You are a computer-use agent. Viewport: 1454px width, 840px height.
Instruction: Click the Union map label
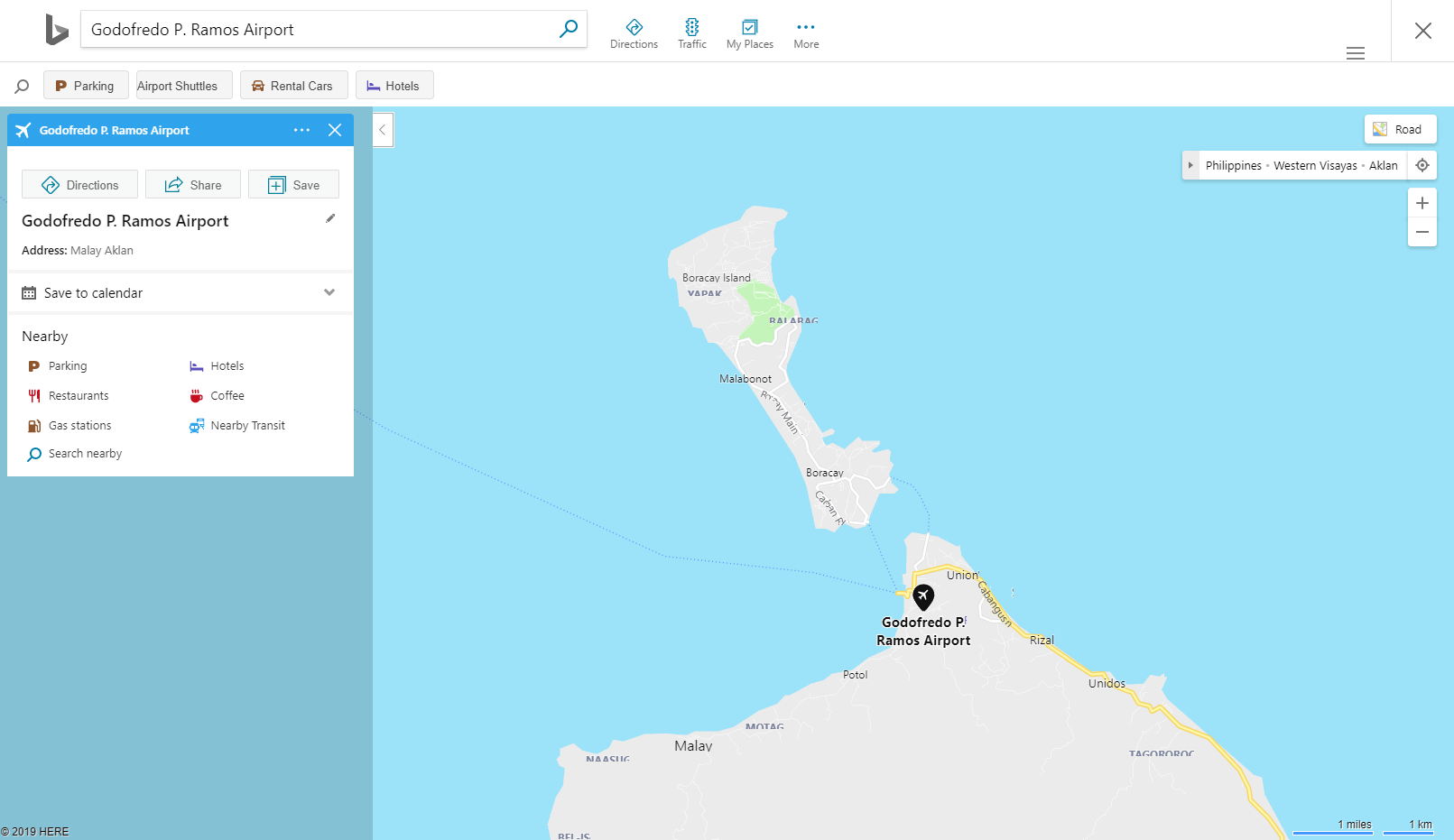point(962,575)
